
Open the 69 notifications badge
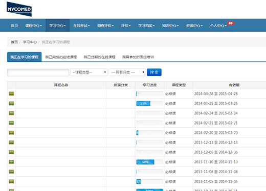coord(231,23)
